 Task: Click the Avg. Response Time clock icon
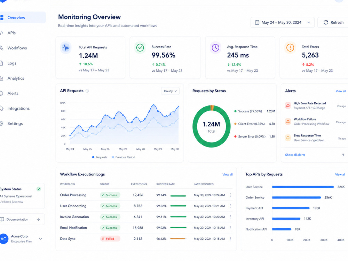(215, 47)
